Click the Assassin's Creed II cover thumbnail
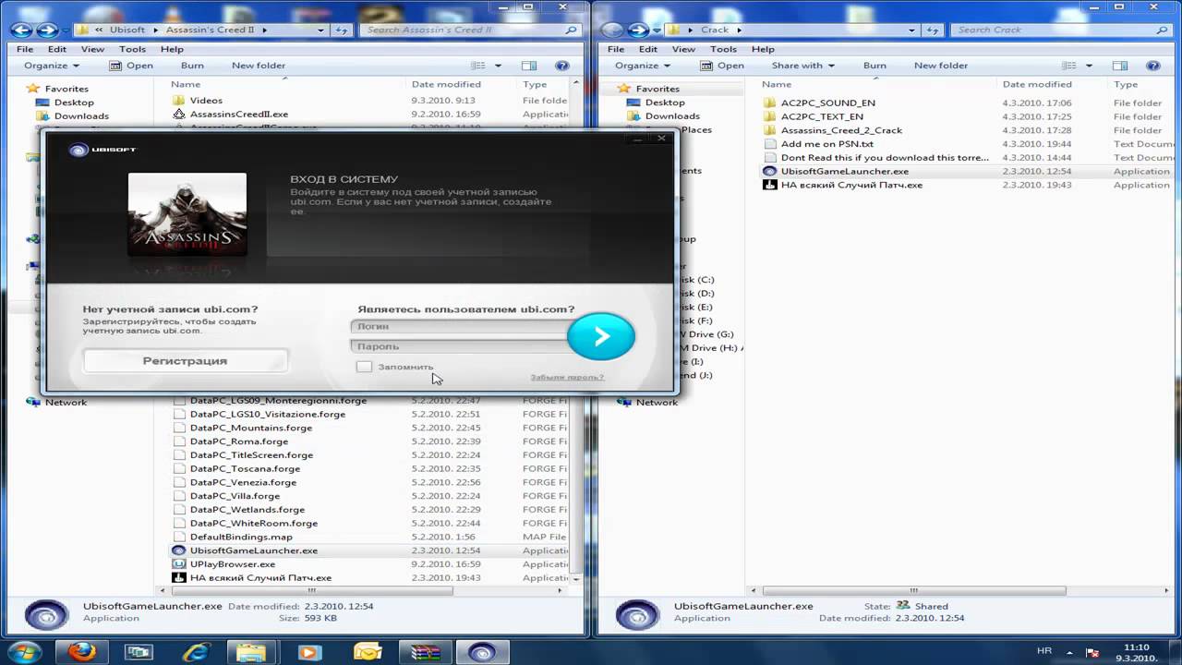The width and height of the screenshot is (1182, 665). point(187,214)
